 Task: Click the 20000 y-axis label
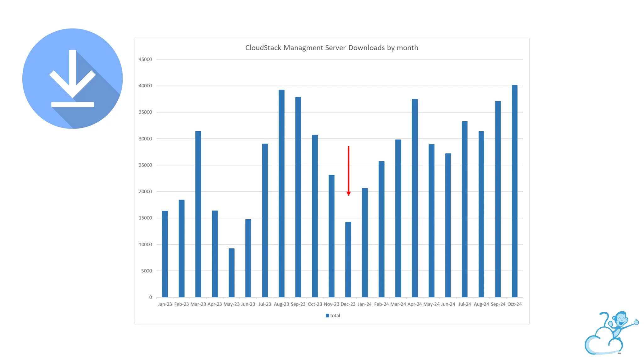[145, 191]
